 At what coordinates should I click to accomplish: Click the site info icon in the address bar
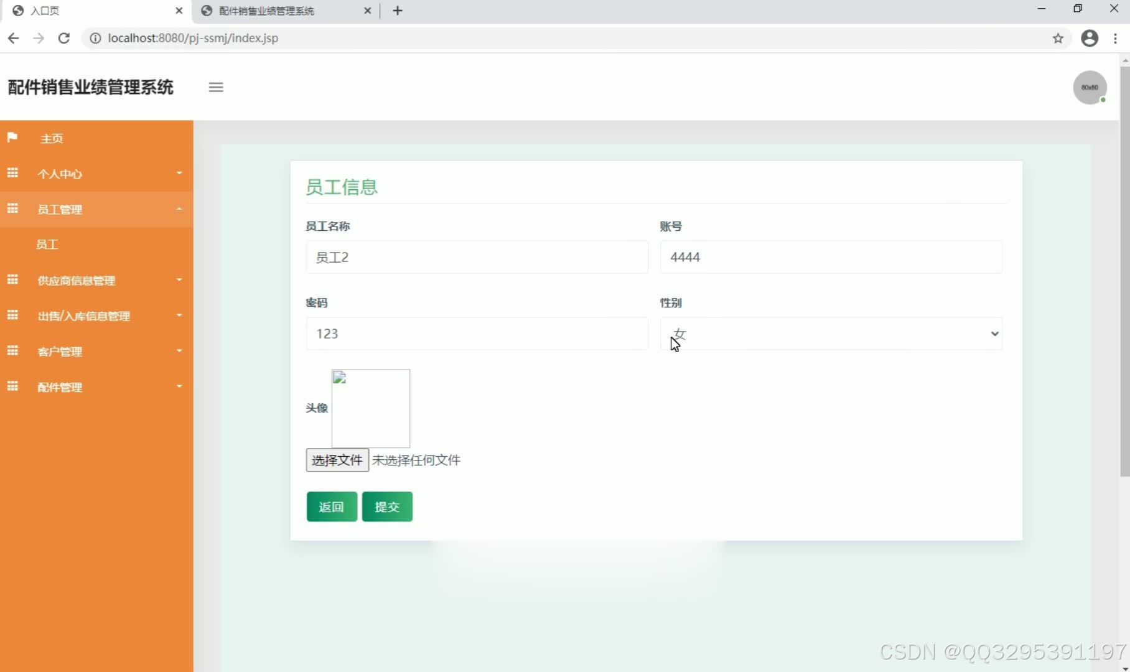[x=95, y=38]
